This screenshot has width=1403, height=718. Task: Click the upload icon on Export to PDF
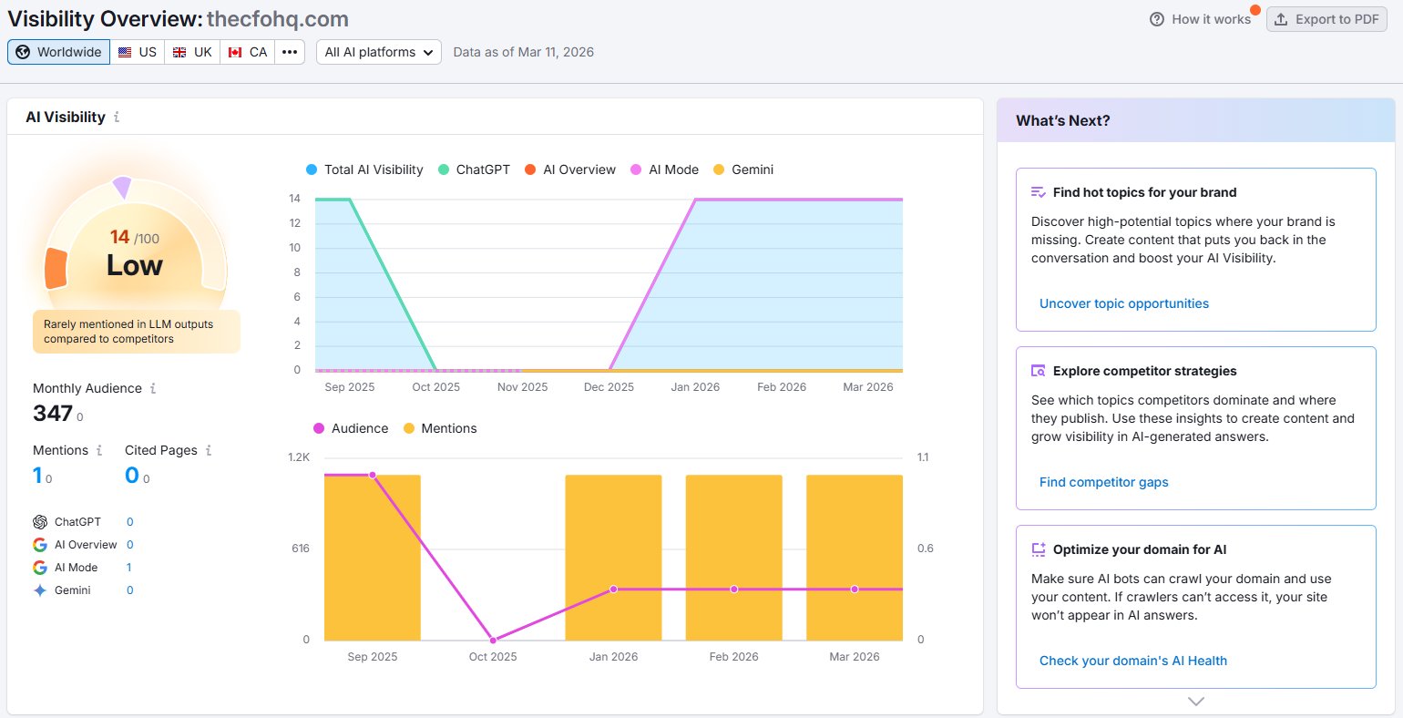click(x=1281, y=19)
